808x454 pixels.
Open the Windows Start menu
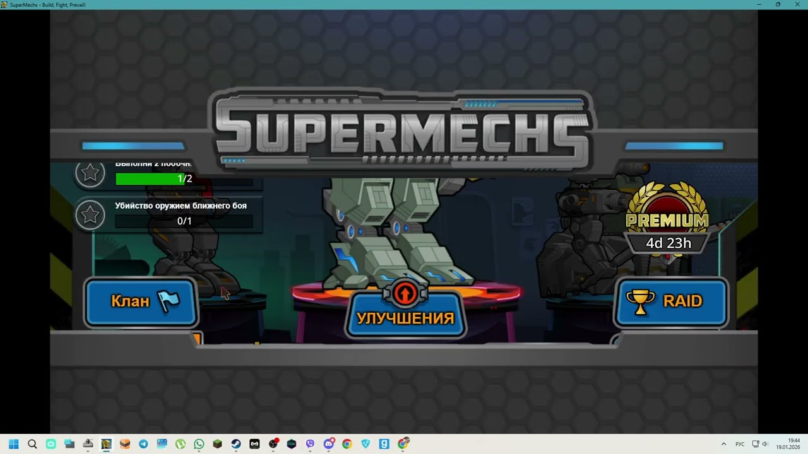pyautogui.click(x=14, y=444)
